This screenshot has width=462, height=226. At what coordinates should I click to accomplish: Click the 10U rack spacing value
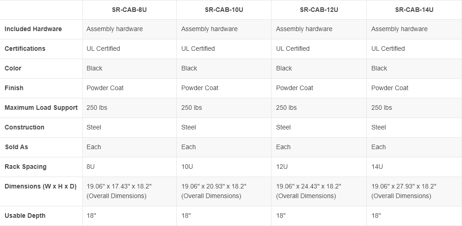pyautogui.click(x=187, y=167)
